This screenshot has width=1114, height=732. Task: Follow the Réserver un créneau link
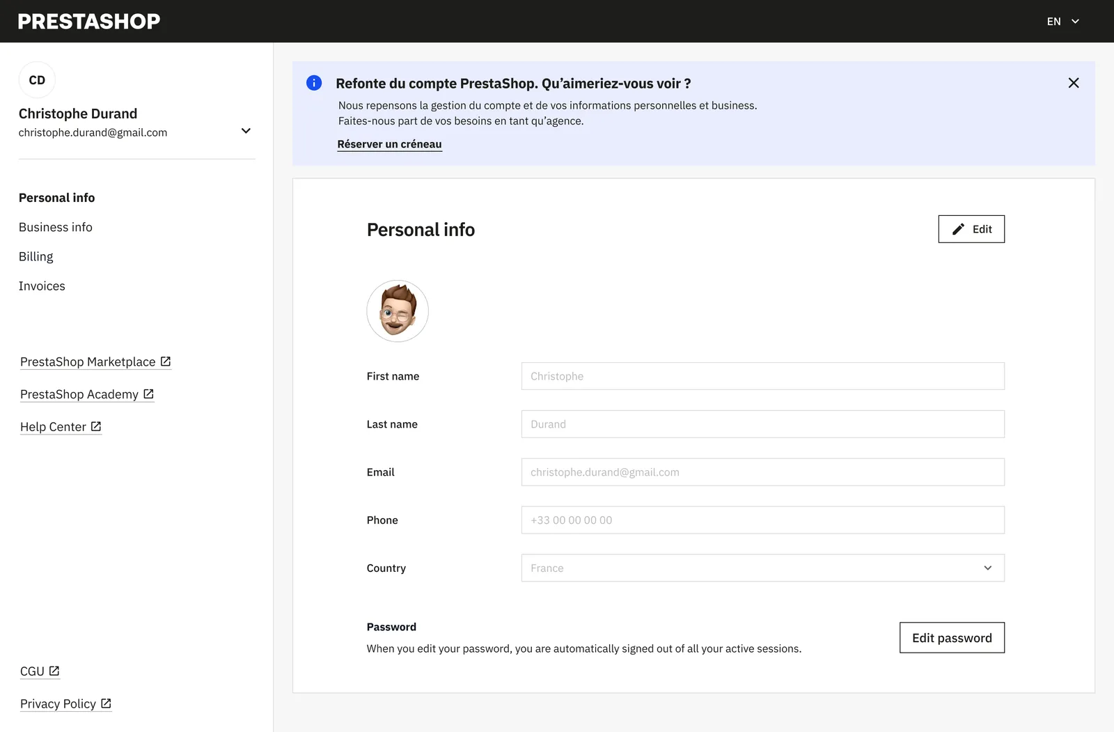[390, 144]
